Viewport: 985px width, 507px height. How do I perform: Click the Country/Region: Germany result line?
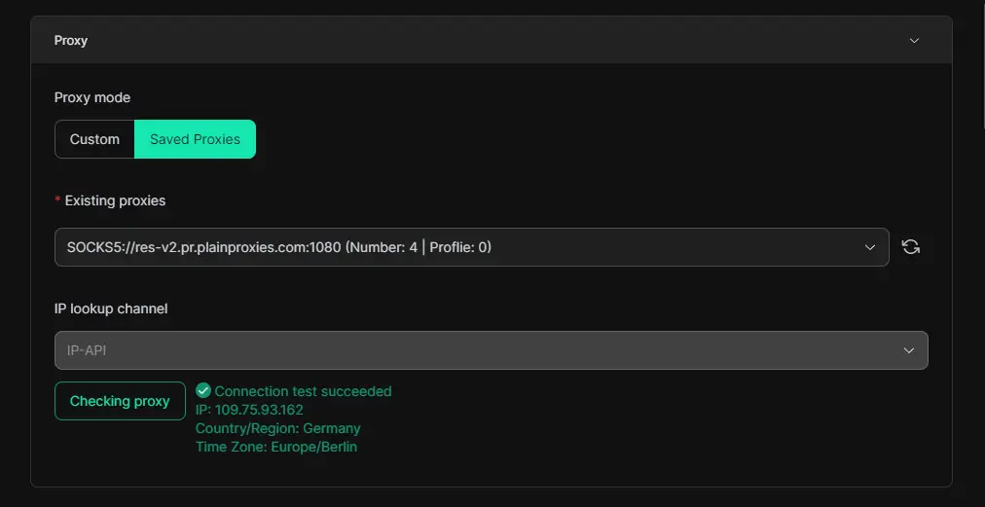click(278, 428)
